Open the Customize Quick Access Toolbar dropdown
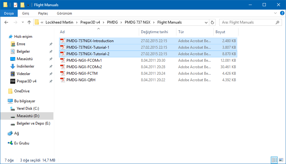Viewport: 286px width, 164px height. [28, 5]
